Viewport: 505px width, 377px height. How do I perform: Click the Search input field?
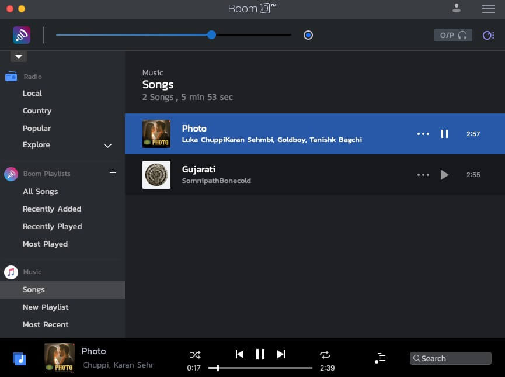click(451, 358)
